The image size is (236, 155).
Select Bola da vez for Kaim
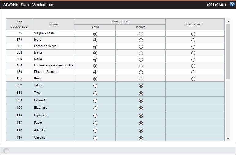tap(193, 79)
